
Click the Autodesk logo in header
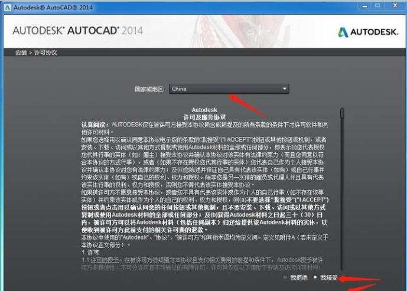(x=368, y=32)
